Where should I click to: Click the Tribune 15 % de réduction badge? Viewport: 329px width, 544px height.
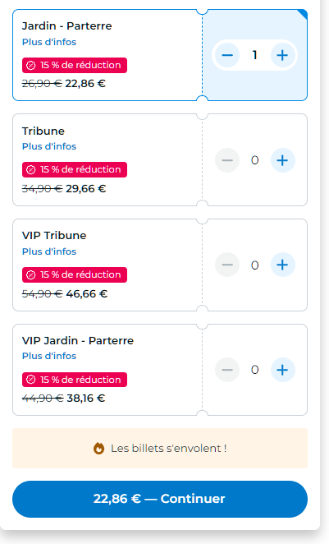[75, 169]
